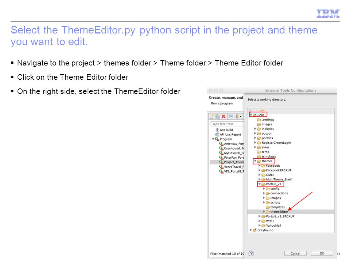Collapse the Program tree node
Viewport: 350px width, 262px height.
(x=213, y=139)
